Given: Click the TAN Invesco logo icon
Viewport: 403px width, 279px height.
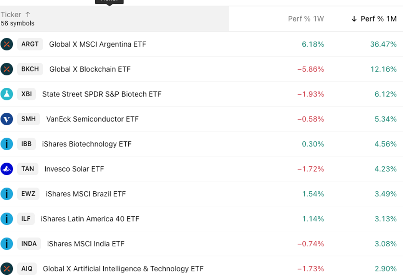Looking at the screenshot, I should [x=7, y=169].
